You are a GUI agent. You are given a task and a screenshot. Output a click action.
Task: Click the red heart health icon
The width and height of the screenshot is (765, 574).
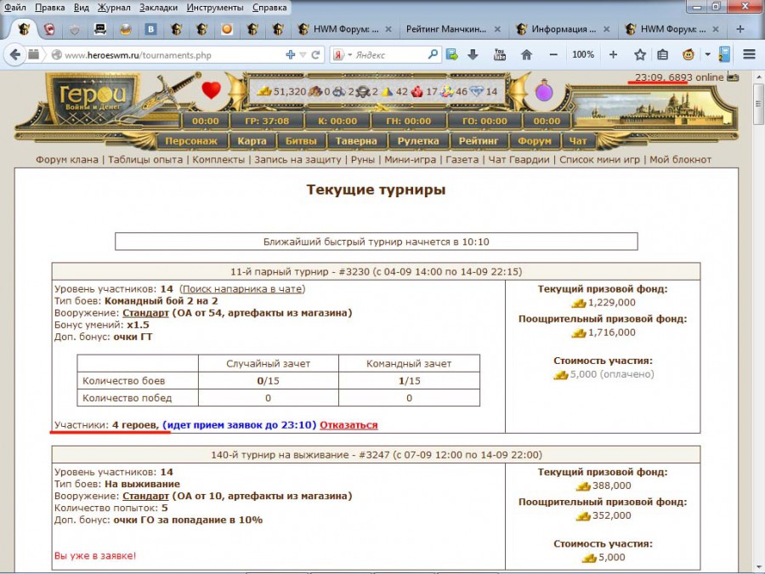pyautogui.click(x=211, y=90)
